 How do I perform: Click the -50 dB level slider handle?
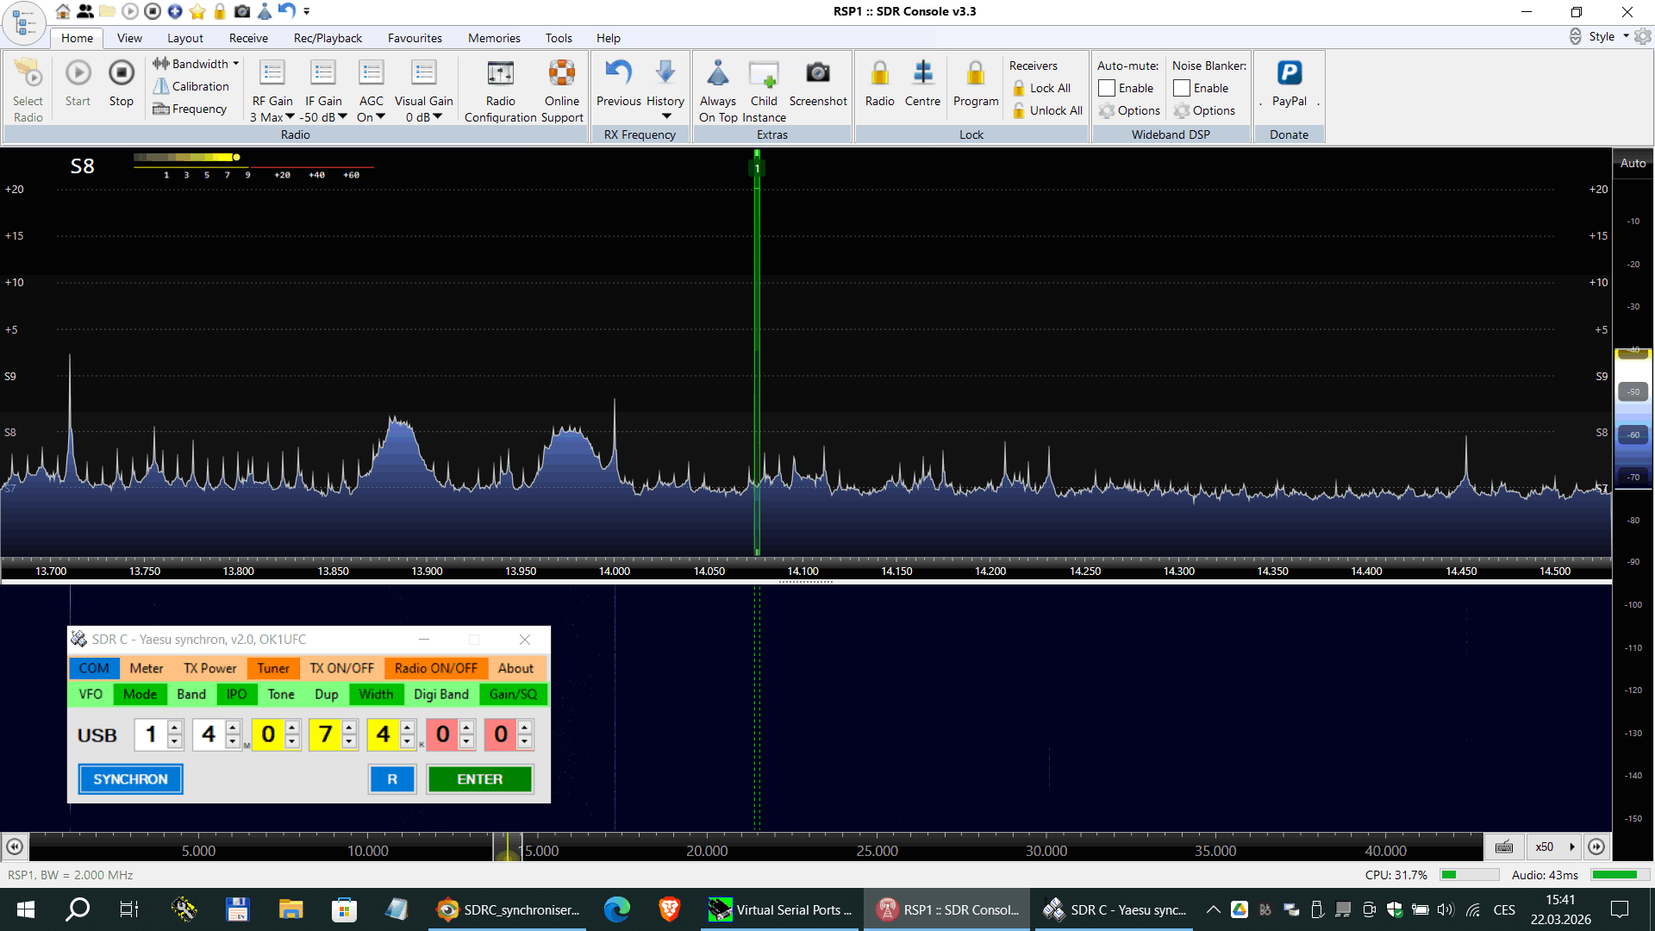(1633, 391)
